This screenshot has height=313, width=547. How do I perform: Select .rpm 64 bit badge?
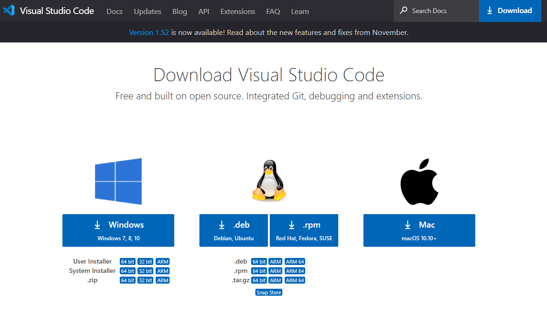[x=259, y=271]
